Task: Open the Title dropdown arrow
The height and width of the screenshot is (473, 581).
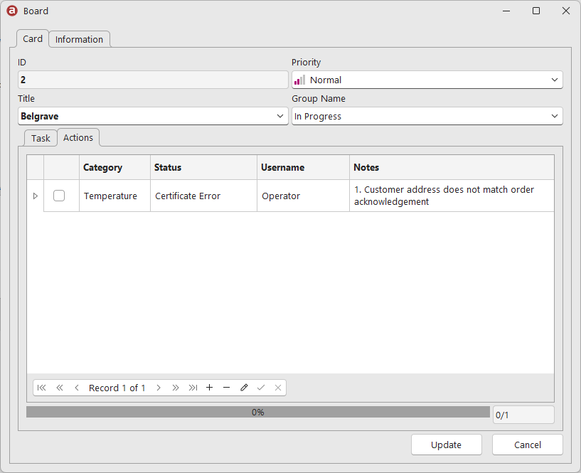Action: (280, 116)
